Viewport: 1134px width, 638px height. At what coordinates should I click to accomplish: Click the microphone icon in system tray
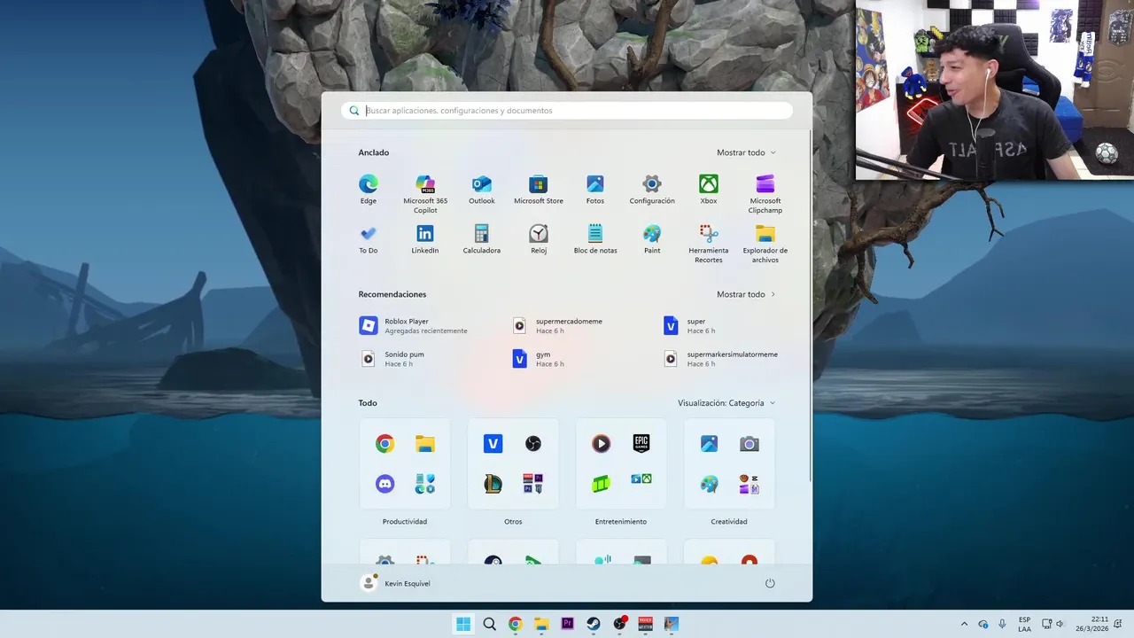(x=1002, y=624)
